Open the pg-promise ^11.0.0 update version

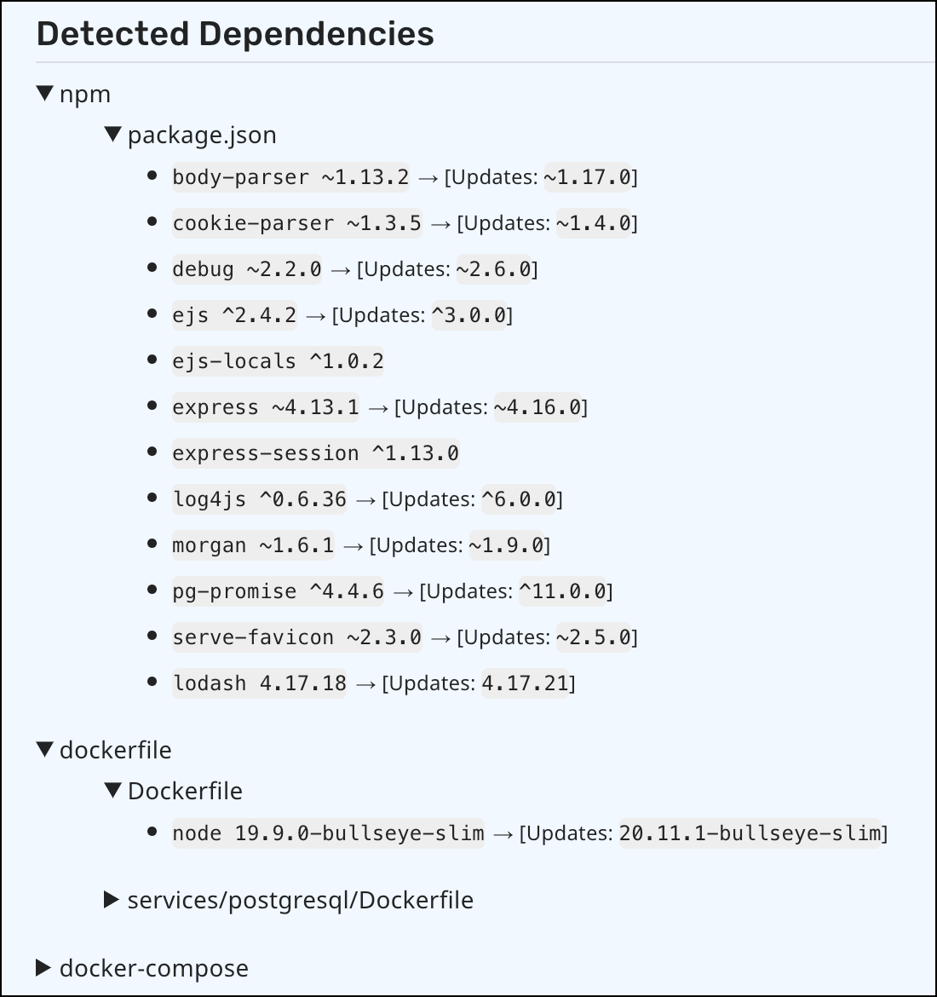click(566, 591)
